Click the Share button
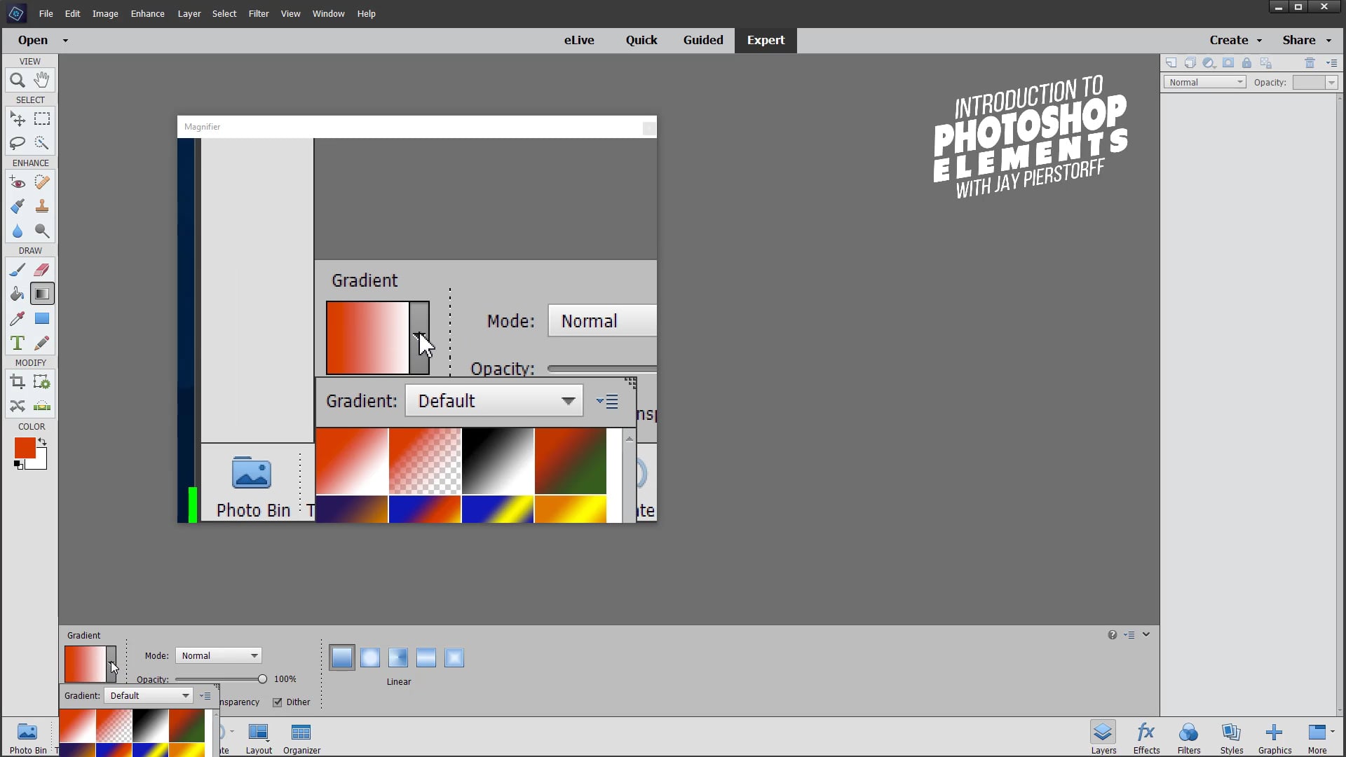1346x757 pixels. 1300,40
